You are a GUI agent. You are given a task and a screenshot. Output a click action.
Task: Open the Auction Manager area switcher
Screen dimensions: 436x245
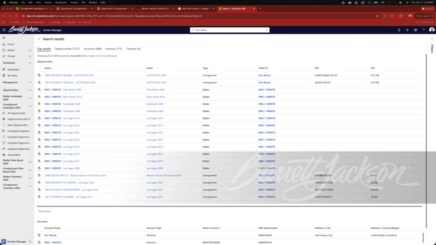[17, 242]
